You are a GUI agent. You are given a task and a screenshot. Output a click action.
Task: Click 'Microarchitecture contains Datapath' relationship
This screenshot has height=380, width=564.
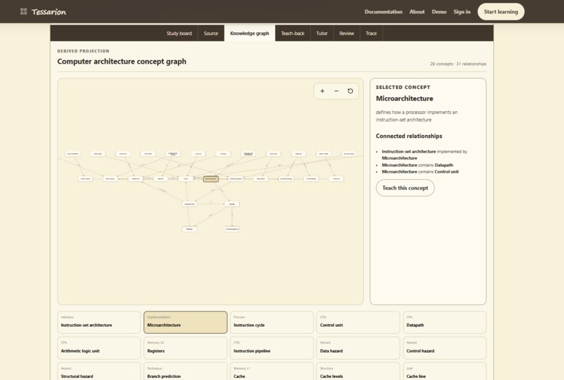tap(417, 165)
